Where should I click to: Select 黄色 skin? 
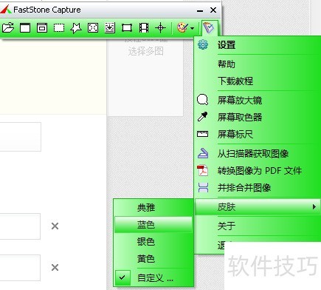tap(153, 259)
